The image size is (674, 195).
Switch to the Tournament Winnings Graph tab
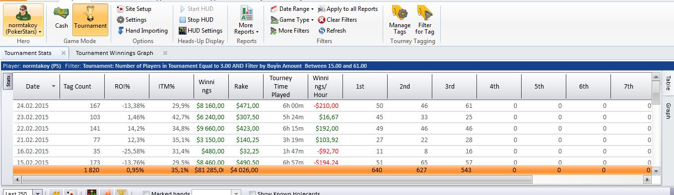114,53
